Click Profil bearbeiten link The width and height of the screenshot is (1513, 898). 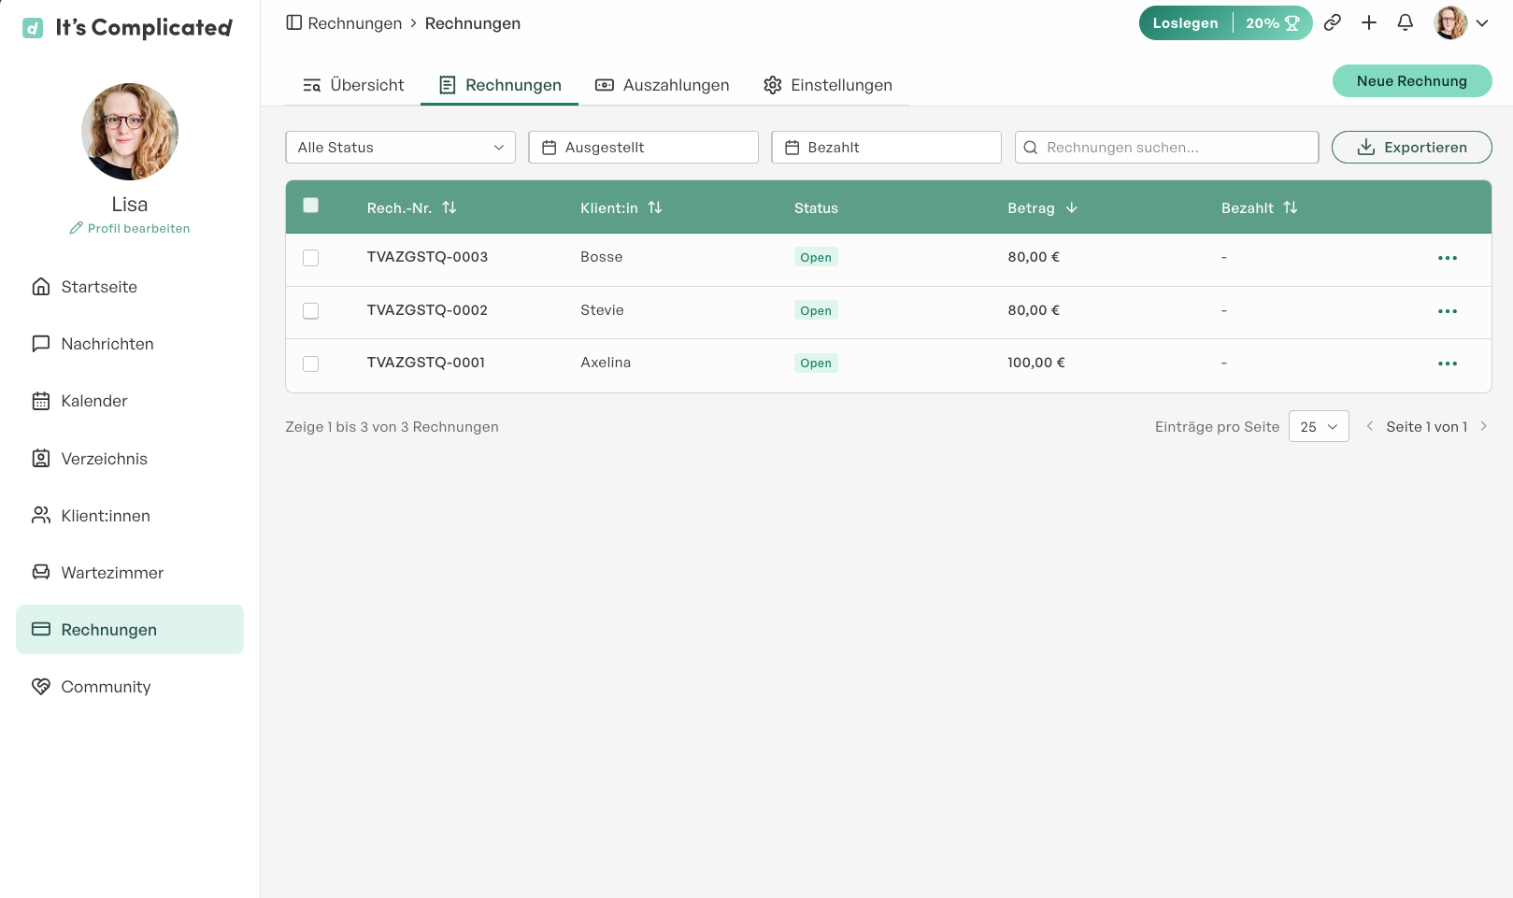pos(130,228)
